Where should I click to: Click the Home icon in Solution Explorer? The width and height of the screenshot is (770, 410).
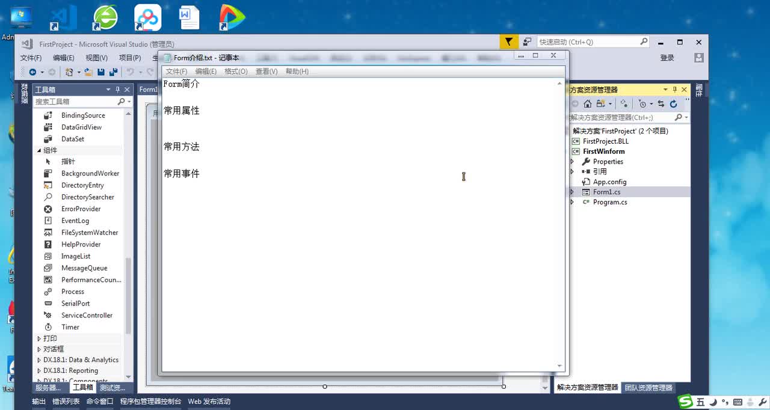point(588,104)
